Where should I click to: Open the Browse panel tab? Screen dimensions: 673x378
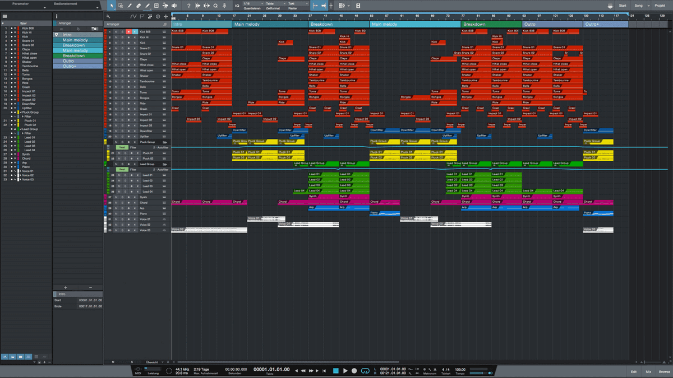[664, 371]
